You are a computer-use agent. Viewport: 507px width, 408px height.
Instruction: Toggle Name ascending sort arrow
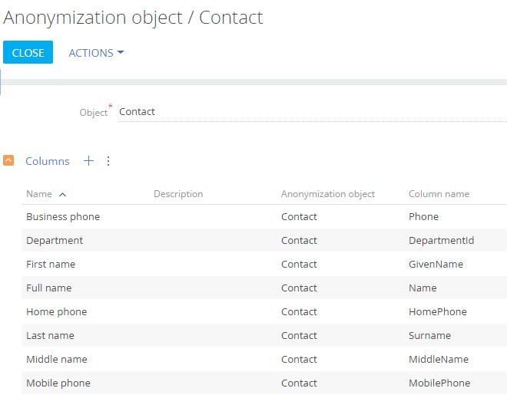tap(63, 194)
